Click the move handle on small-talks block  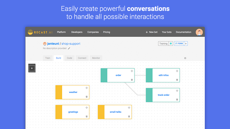[129, 107]
